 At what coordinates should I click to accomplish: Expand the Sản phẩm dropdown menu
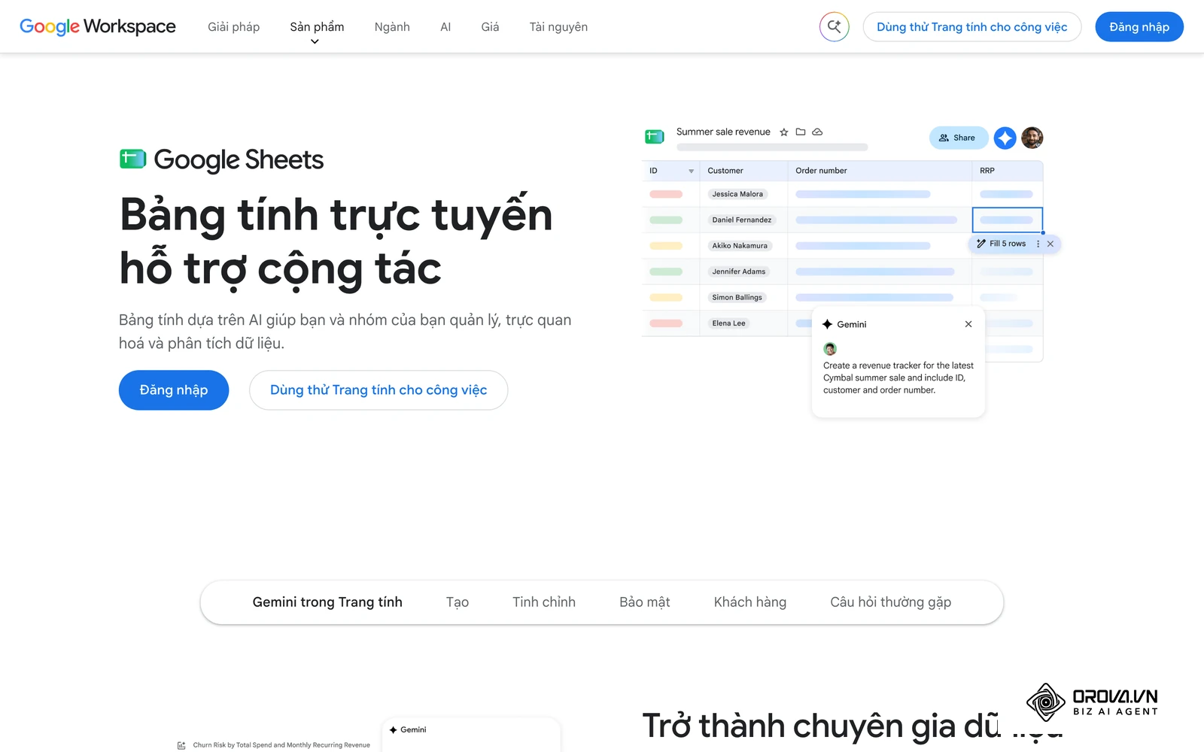(x=317, y=27)
